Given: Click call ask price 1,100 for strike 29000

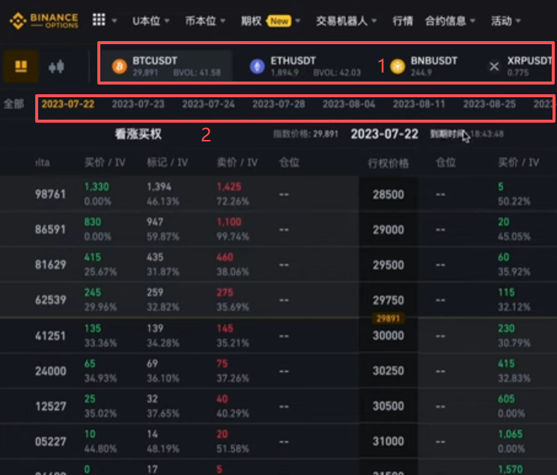Looking at the screenshot, I should (x=229, y=222).
